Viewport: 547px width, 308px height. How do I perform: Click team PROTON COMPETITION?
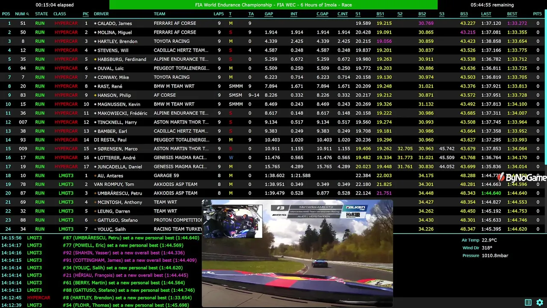pos(178,220)
